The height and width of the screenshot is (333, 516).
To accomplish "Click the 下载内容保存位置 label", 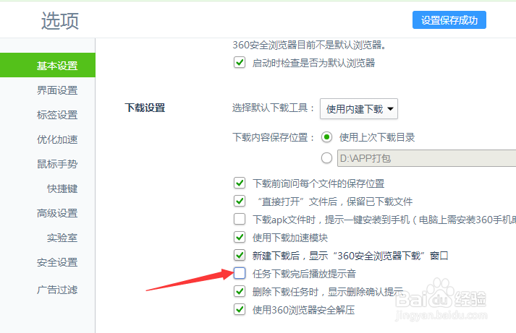I will (274, 137).
